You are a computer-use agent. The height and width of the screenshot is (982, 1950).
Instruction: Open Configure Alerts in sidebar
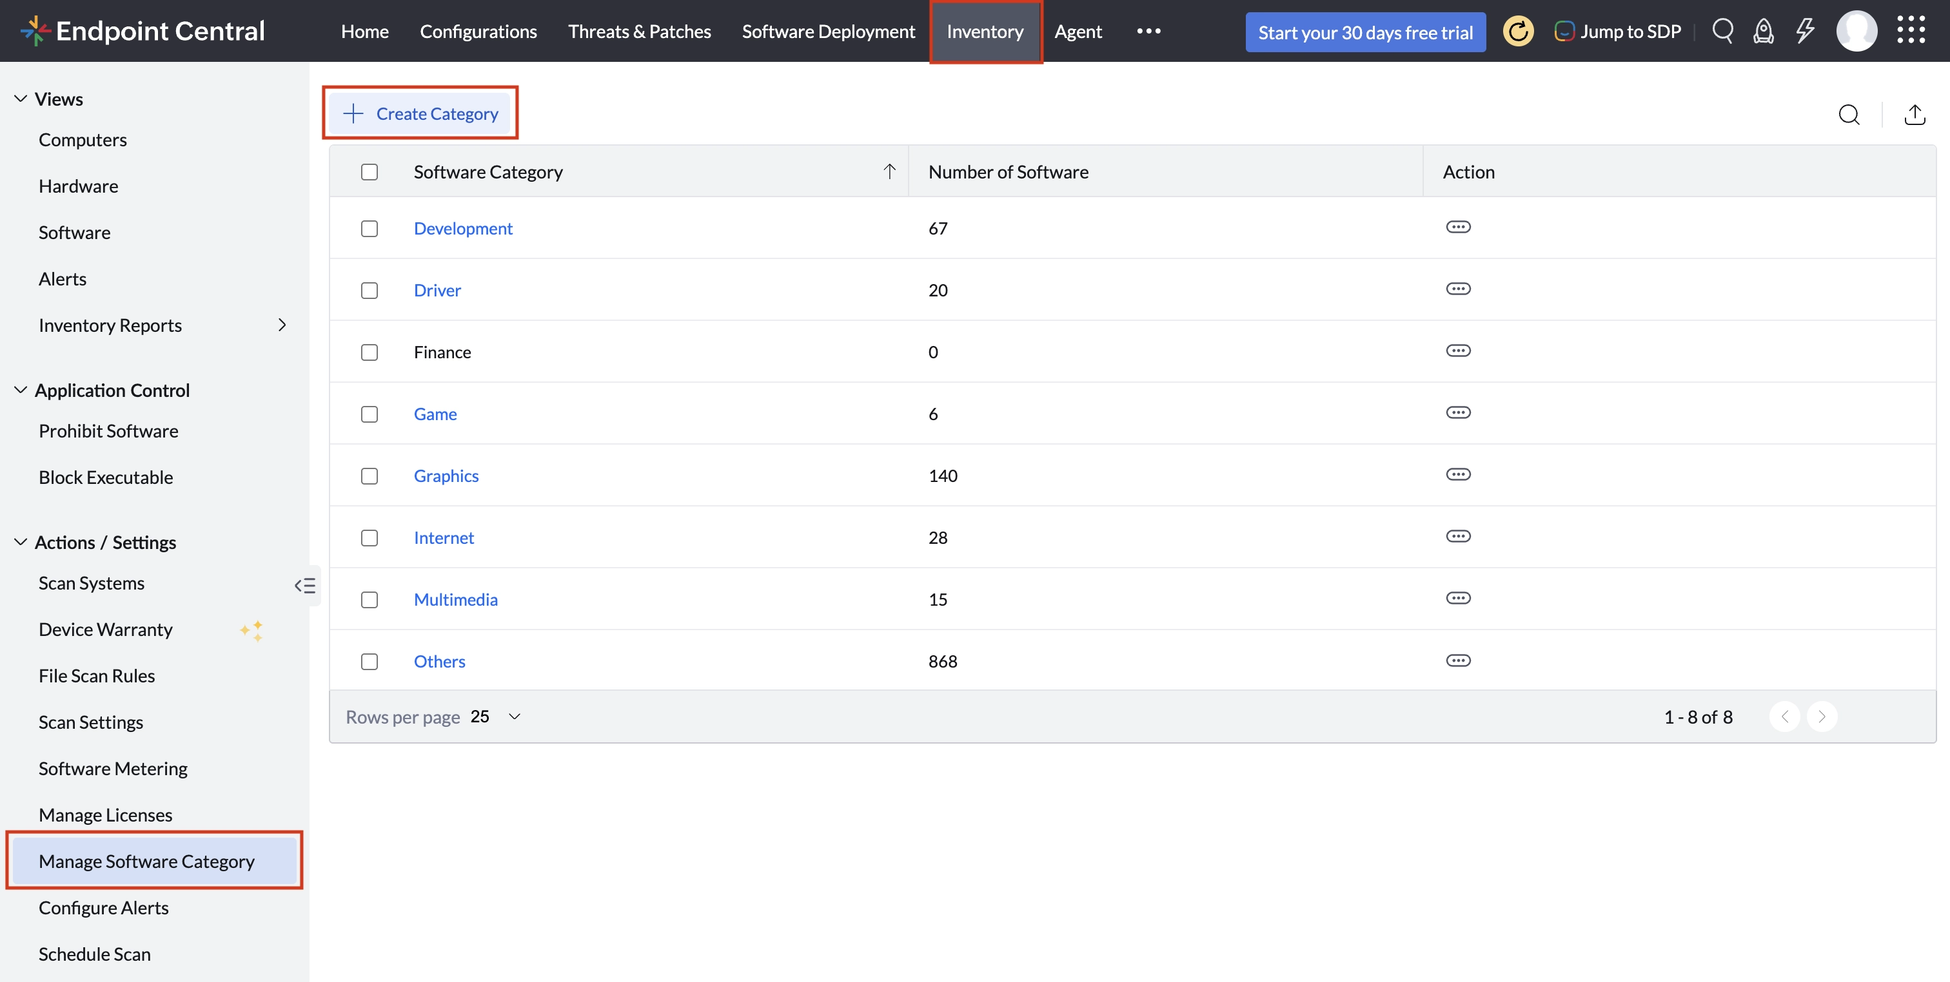pos(104,908)
